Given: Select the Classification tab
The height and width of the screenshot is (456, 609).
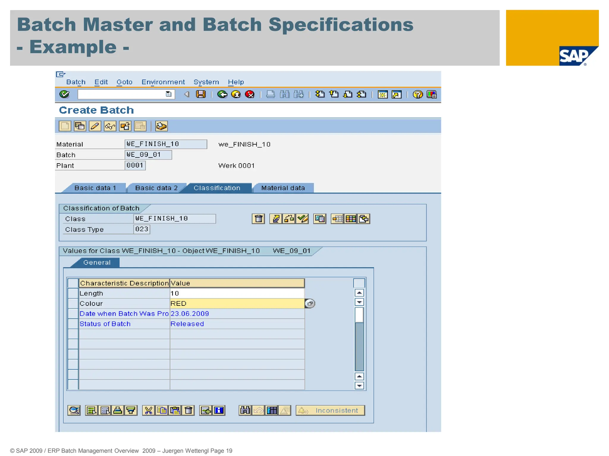Looking at the screenshot, I should (217, 188).
